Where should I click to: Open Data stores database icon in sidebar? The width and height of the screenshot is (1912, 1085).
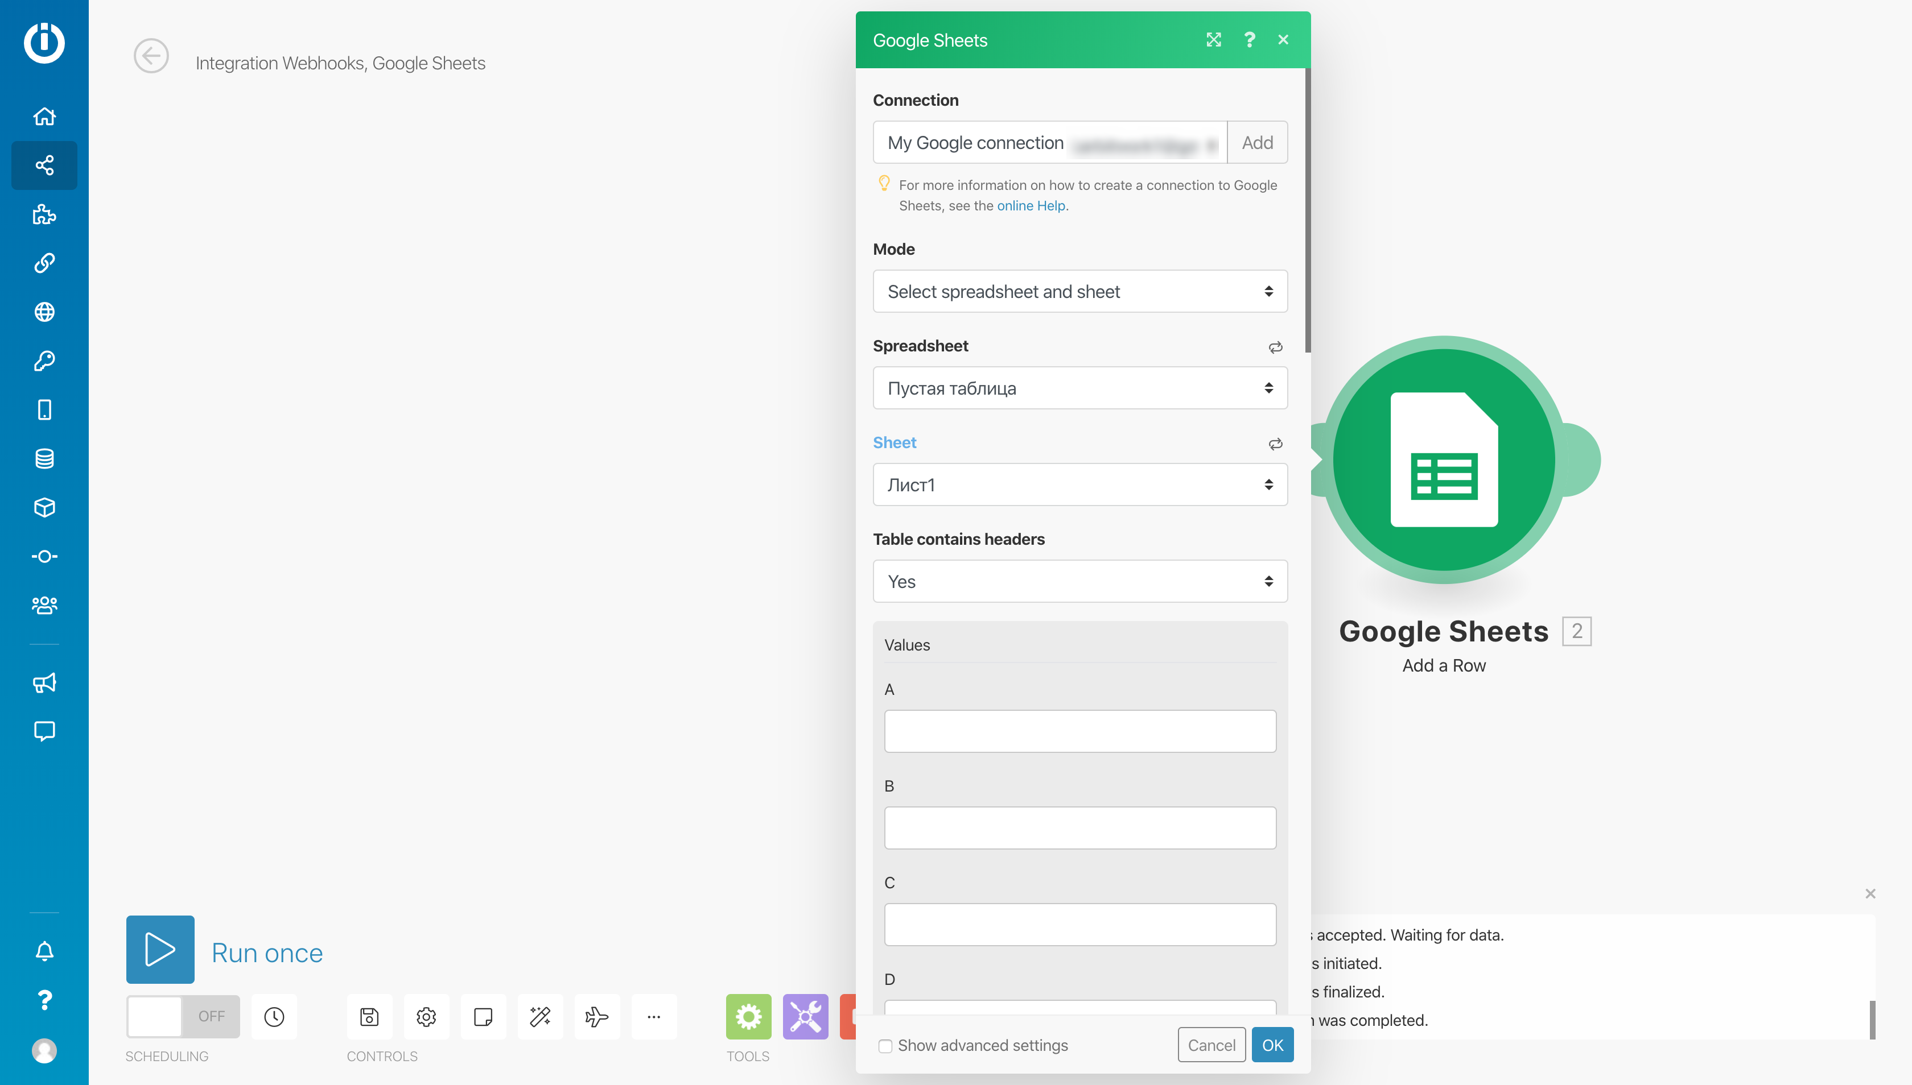[44, 458]
